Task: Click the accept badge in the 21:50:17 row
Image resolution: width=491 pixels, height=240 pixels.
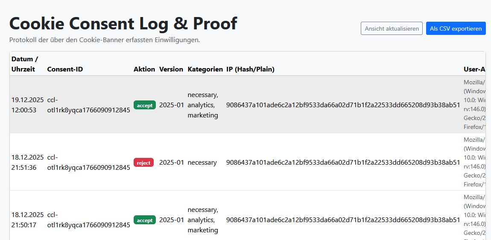Action: coord(145,220)
